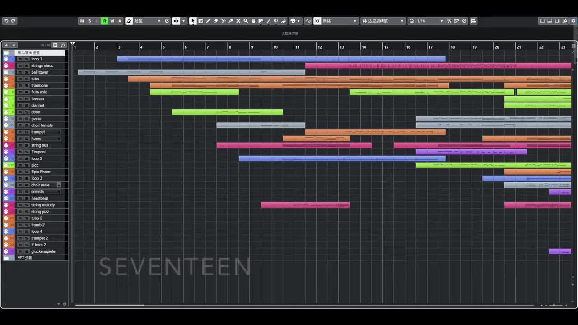Screen dimensions: 578x325
Task: Select the Range Selection tool
Action: coord(200,21)
